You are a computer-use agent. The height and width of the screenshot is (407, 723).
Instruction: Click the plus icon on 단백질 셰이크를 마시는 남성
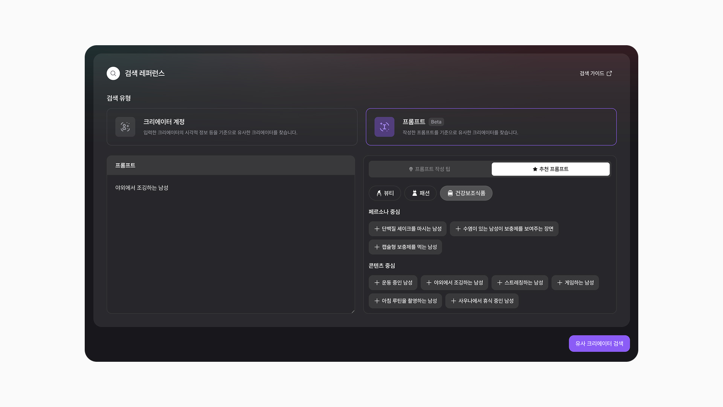[x=377, y=229]
